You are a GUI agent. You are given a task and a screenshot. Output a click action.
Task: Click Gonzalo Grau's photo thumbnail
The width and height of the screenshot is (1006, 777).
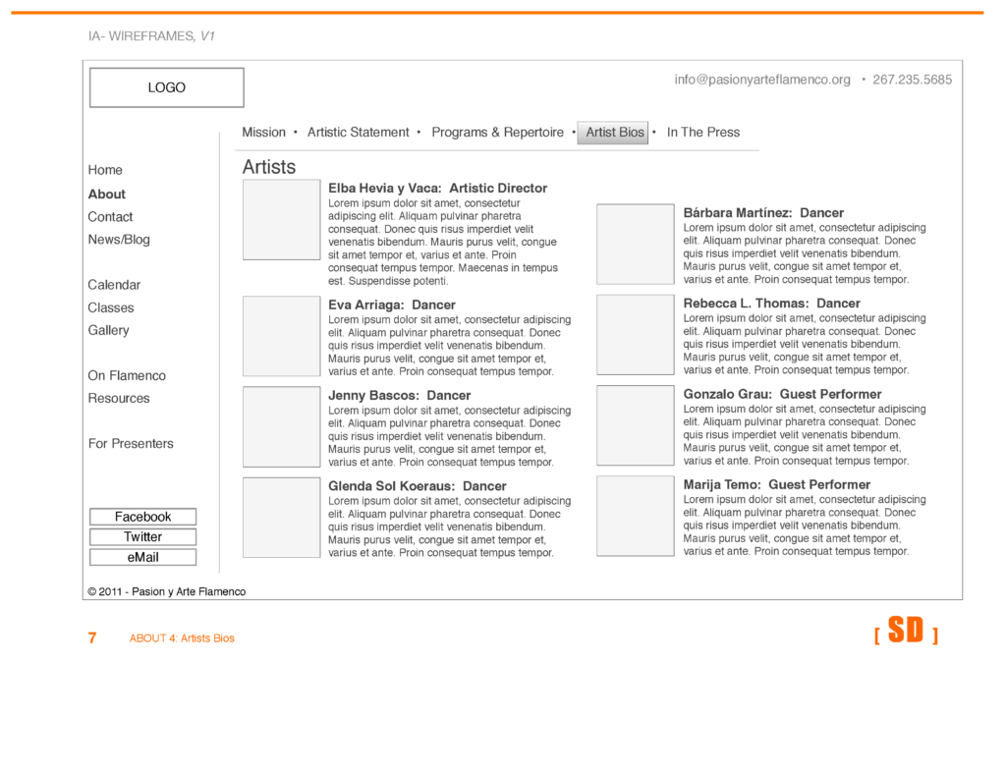pos(635,425)
